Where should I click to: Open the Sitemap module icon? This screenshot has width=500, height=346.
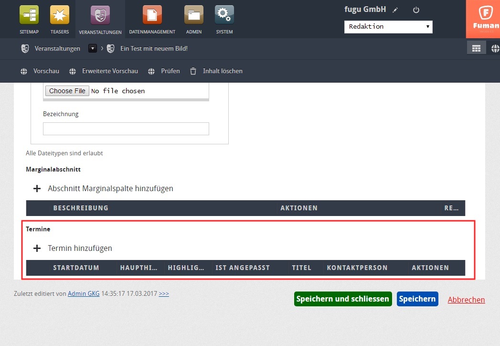(x=29, y=15)
